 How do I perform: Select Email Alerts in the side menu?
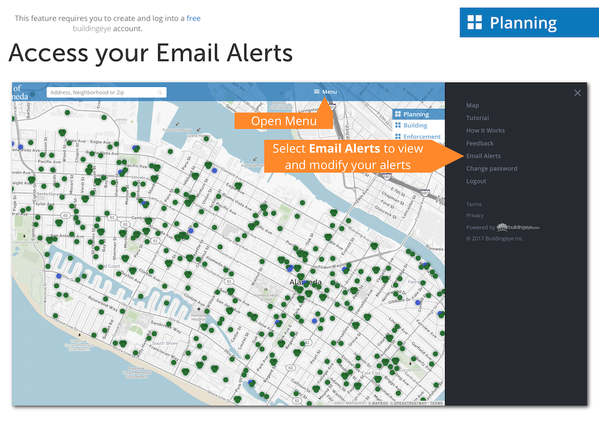(x=483, y=156)
